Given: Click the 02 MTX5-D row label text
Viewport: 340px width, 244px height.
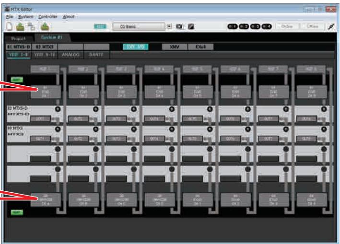Looking at the screenshot, I should pyautogui.click(x=18, y=108).
